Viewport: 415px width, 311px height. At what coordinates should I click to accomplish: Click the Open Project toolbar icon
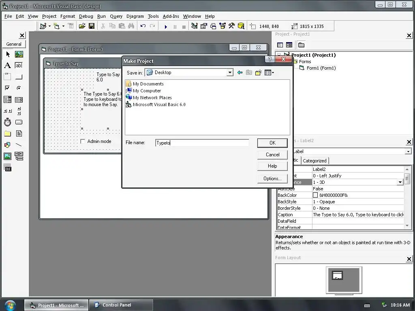82,26
